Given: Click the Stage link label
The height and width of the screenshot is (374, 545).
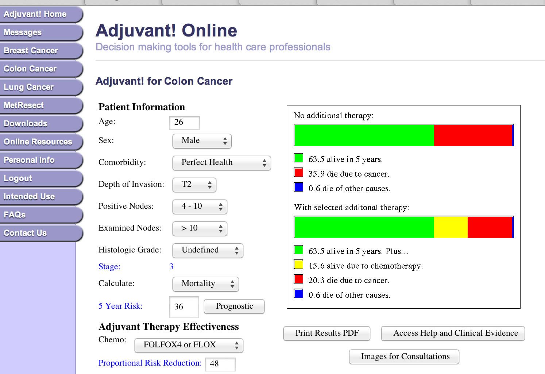Looking at the screenshot, I should click(x=109, y=267).
